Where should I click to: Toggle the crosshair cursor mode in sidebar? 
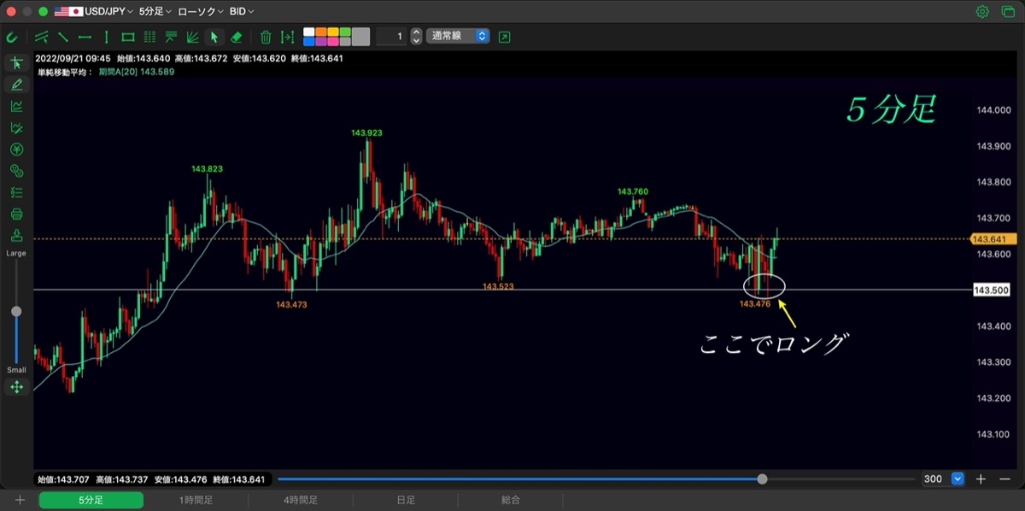tap(16, 63)
